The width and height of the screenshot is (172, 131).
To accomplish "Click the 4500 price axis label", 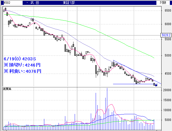I will point(166,74).
